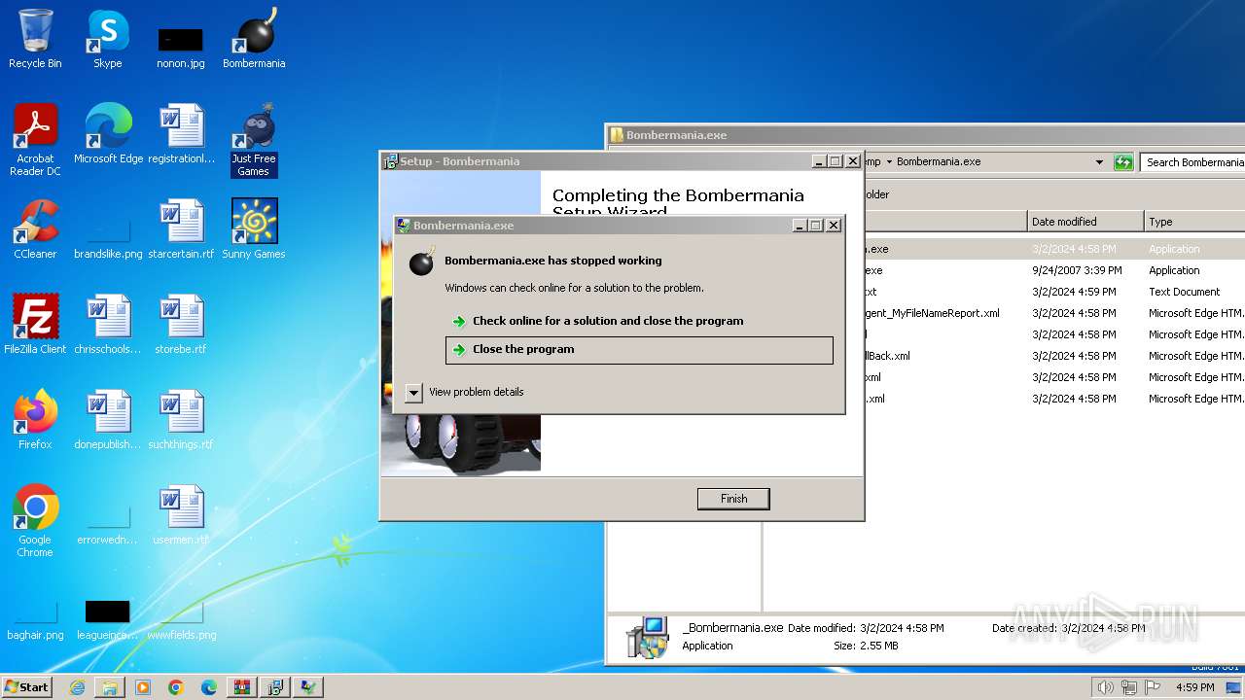Viewport: 1245px width, 700px height.
Task: Launch the Google Chrome desktop shortcut
Action: click(x=35, y=521)
